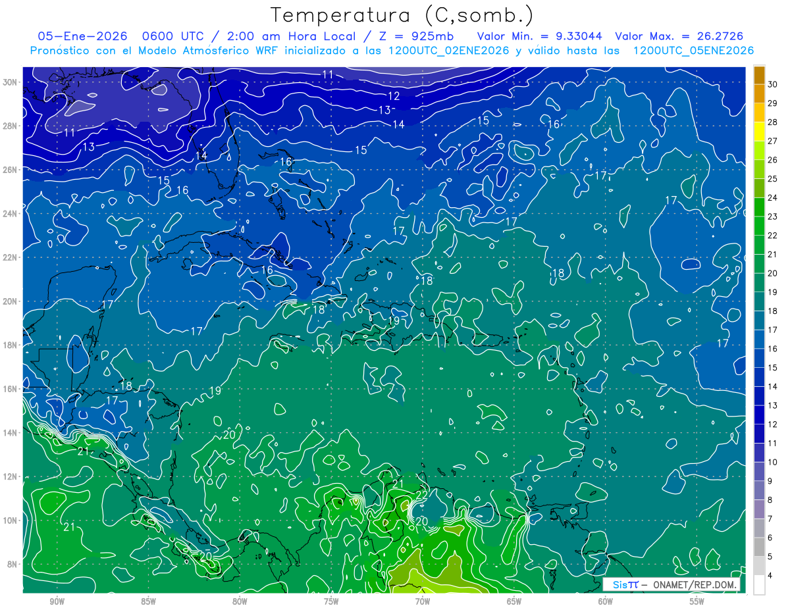Click the contour label '22' on the map
Image resolution: width=790 pixels, height=610 pixels.
422,494
